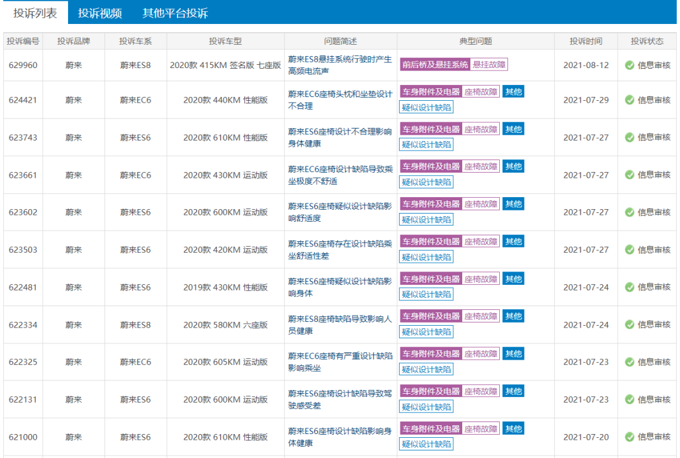Click the 前后桥及悬挂系统 tag
680x458 pixels.
(435, 65)
